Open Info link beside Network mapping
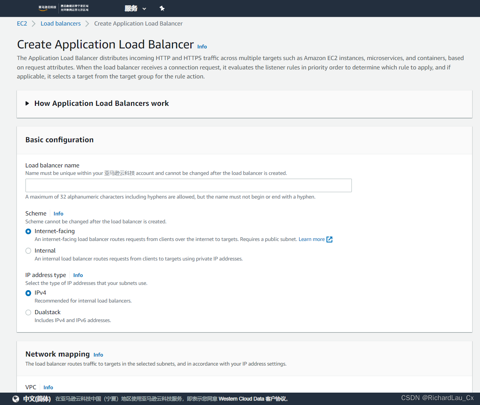480x405 pixels. click(98, 355)
